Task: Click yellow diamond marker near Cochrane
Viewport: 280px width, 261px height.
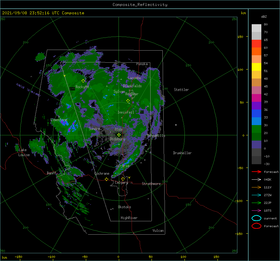Action: coord(106,179)
